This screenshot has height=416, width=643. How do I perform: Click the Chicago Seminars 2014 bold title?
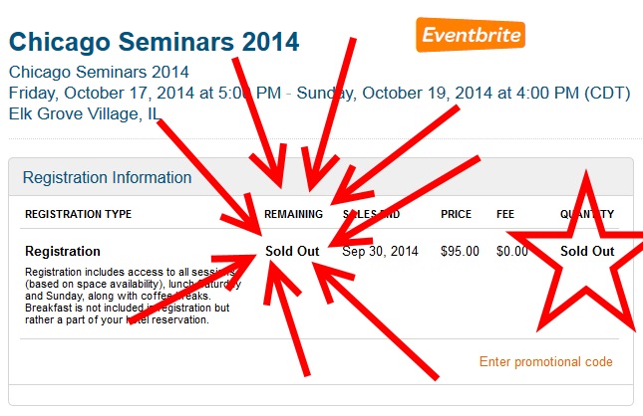pos(155,42)
